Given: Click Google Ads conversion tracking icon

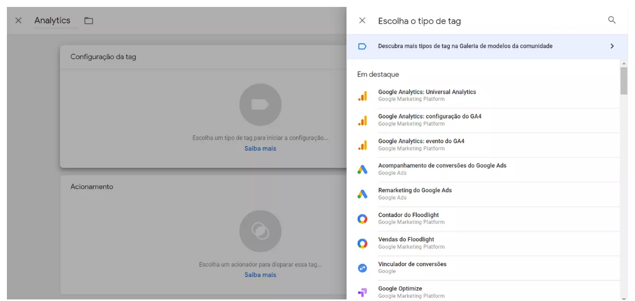Looking at the screenshot, I should coord(362,169).
